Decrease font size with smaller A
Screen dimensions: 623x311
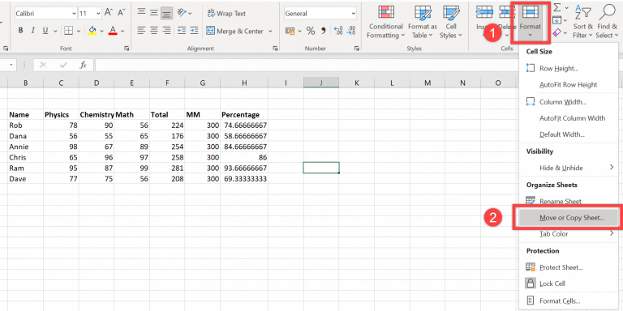coord(121,13)
